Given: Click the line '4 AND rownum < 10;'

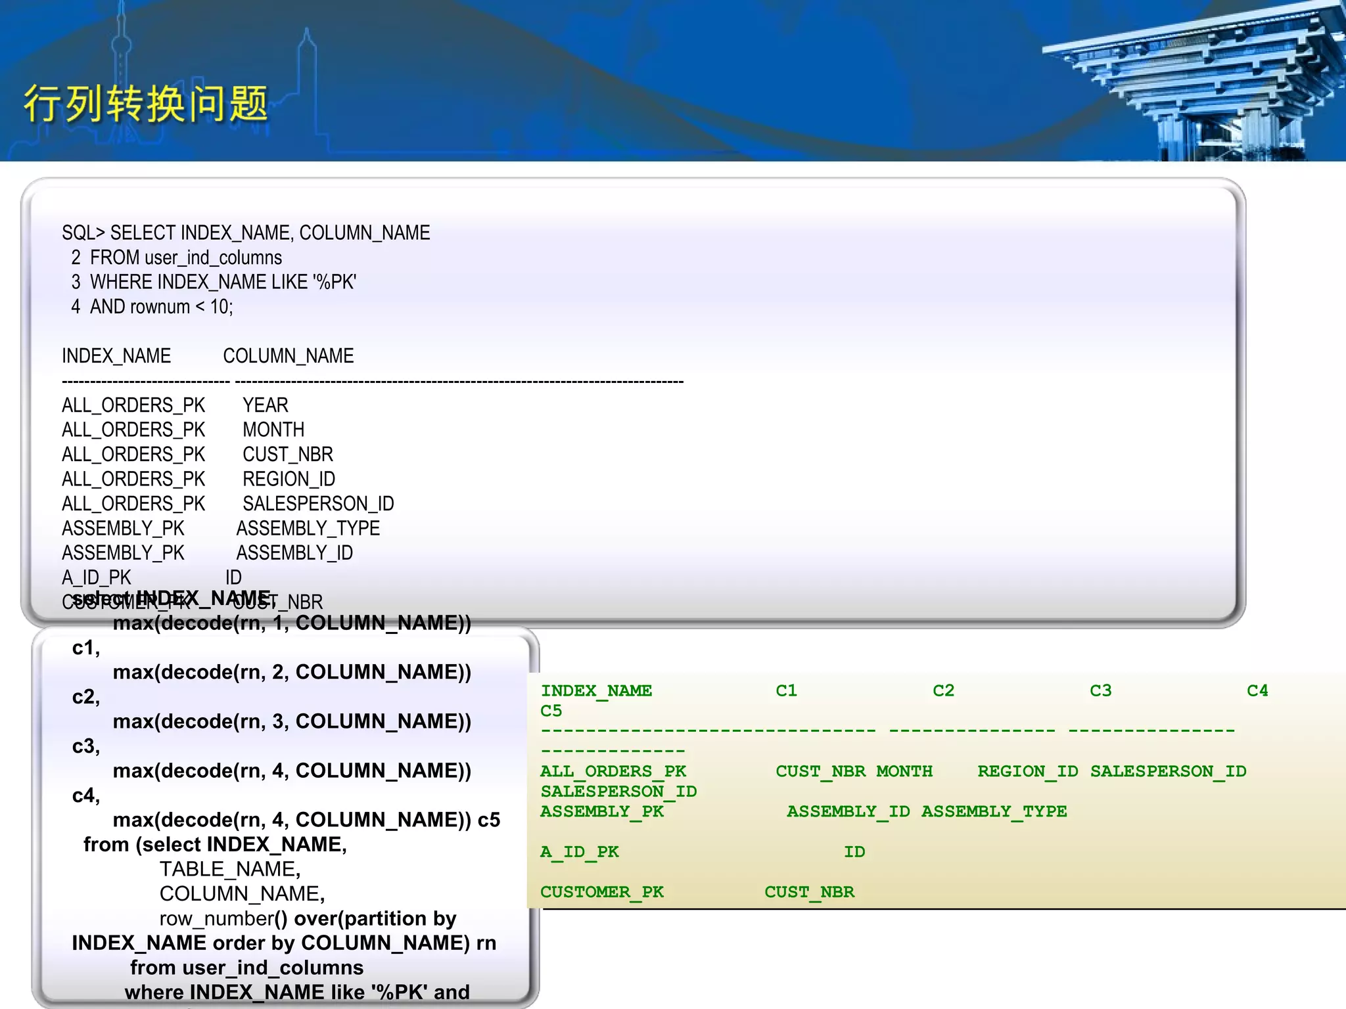Looking at the screenshot, I should (152, 307).
